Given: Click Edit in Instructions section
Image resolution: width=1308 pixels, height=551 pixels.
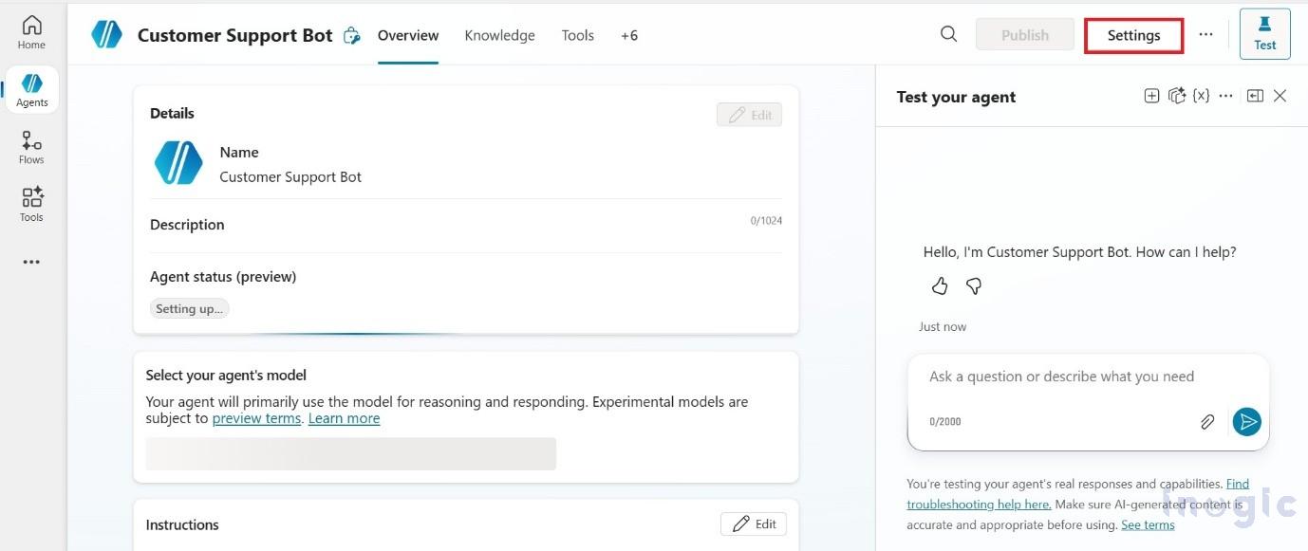Looking at the screenshot, I should point(754,523).
